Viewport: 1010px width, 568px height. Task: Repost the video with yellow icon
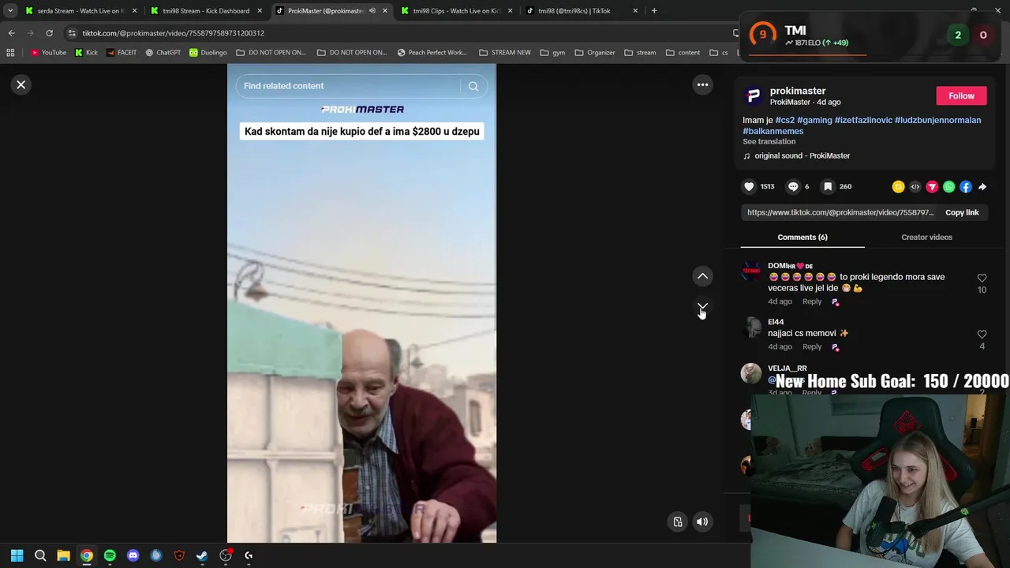click(898, 187)
